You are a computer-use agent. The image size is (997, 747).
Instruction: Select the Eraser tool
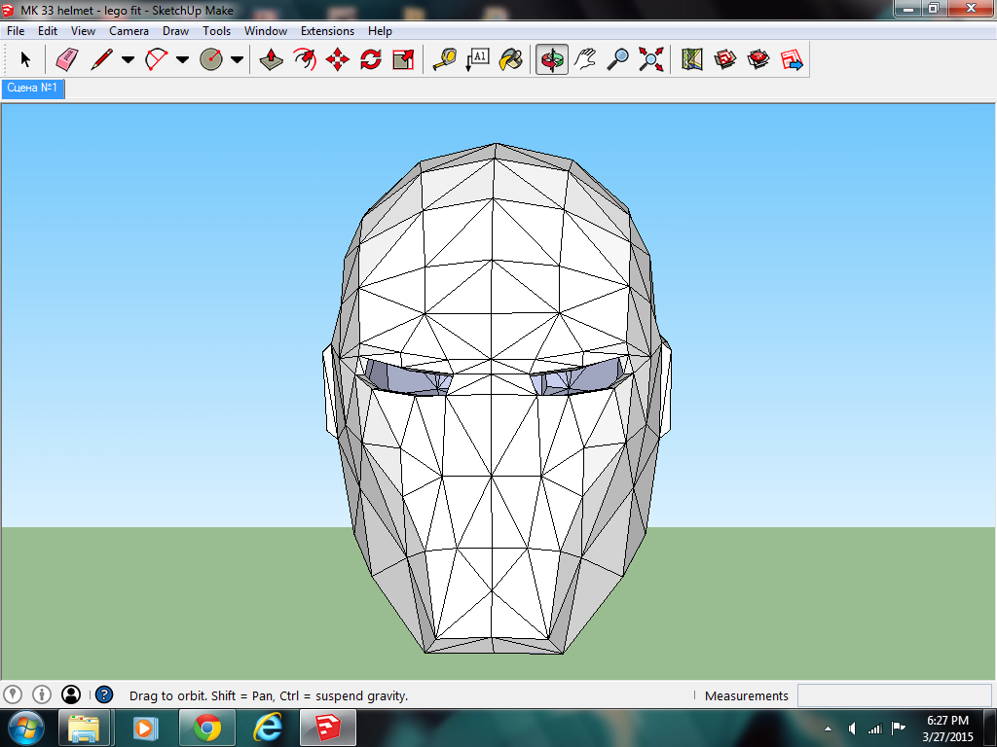66,60
